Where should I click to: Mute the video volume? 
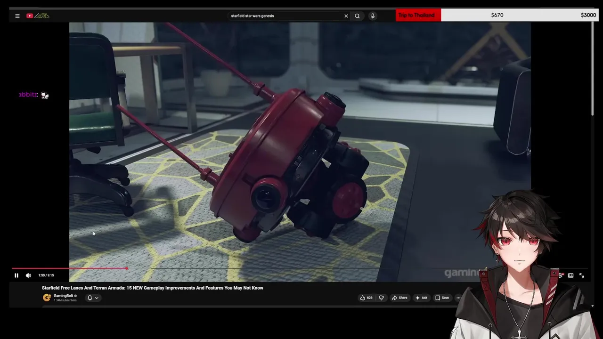click(28, 275)
